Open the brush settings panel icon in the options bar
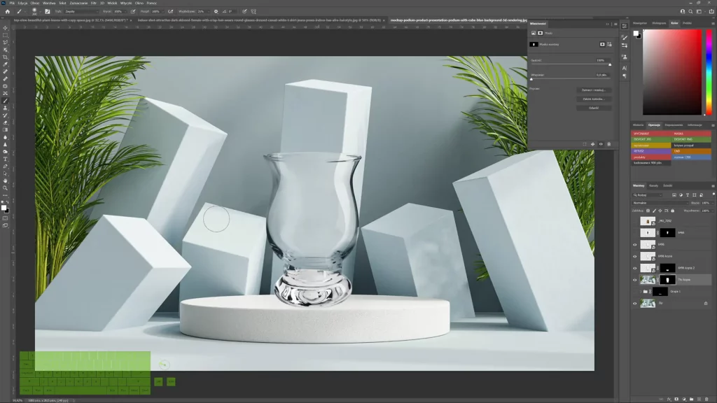Screen dimensions: 717x403 pyautogui.click(x=47, y=11)
